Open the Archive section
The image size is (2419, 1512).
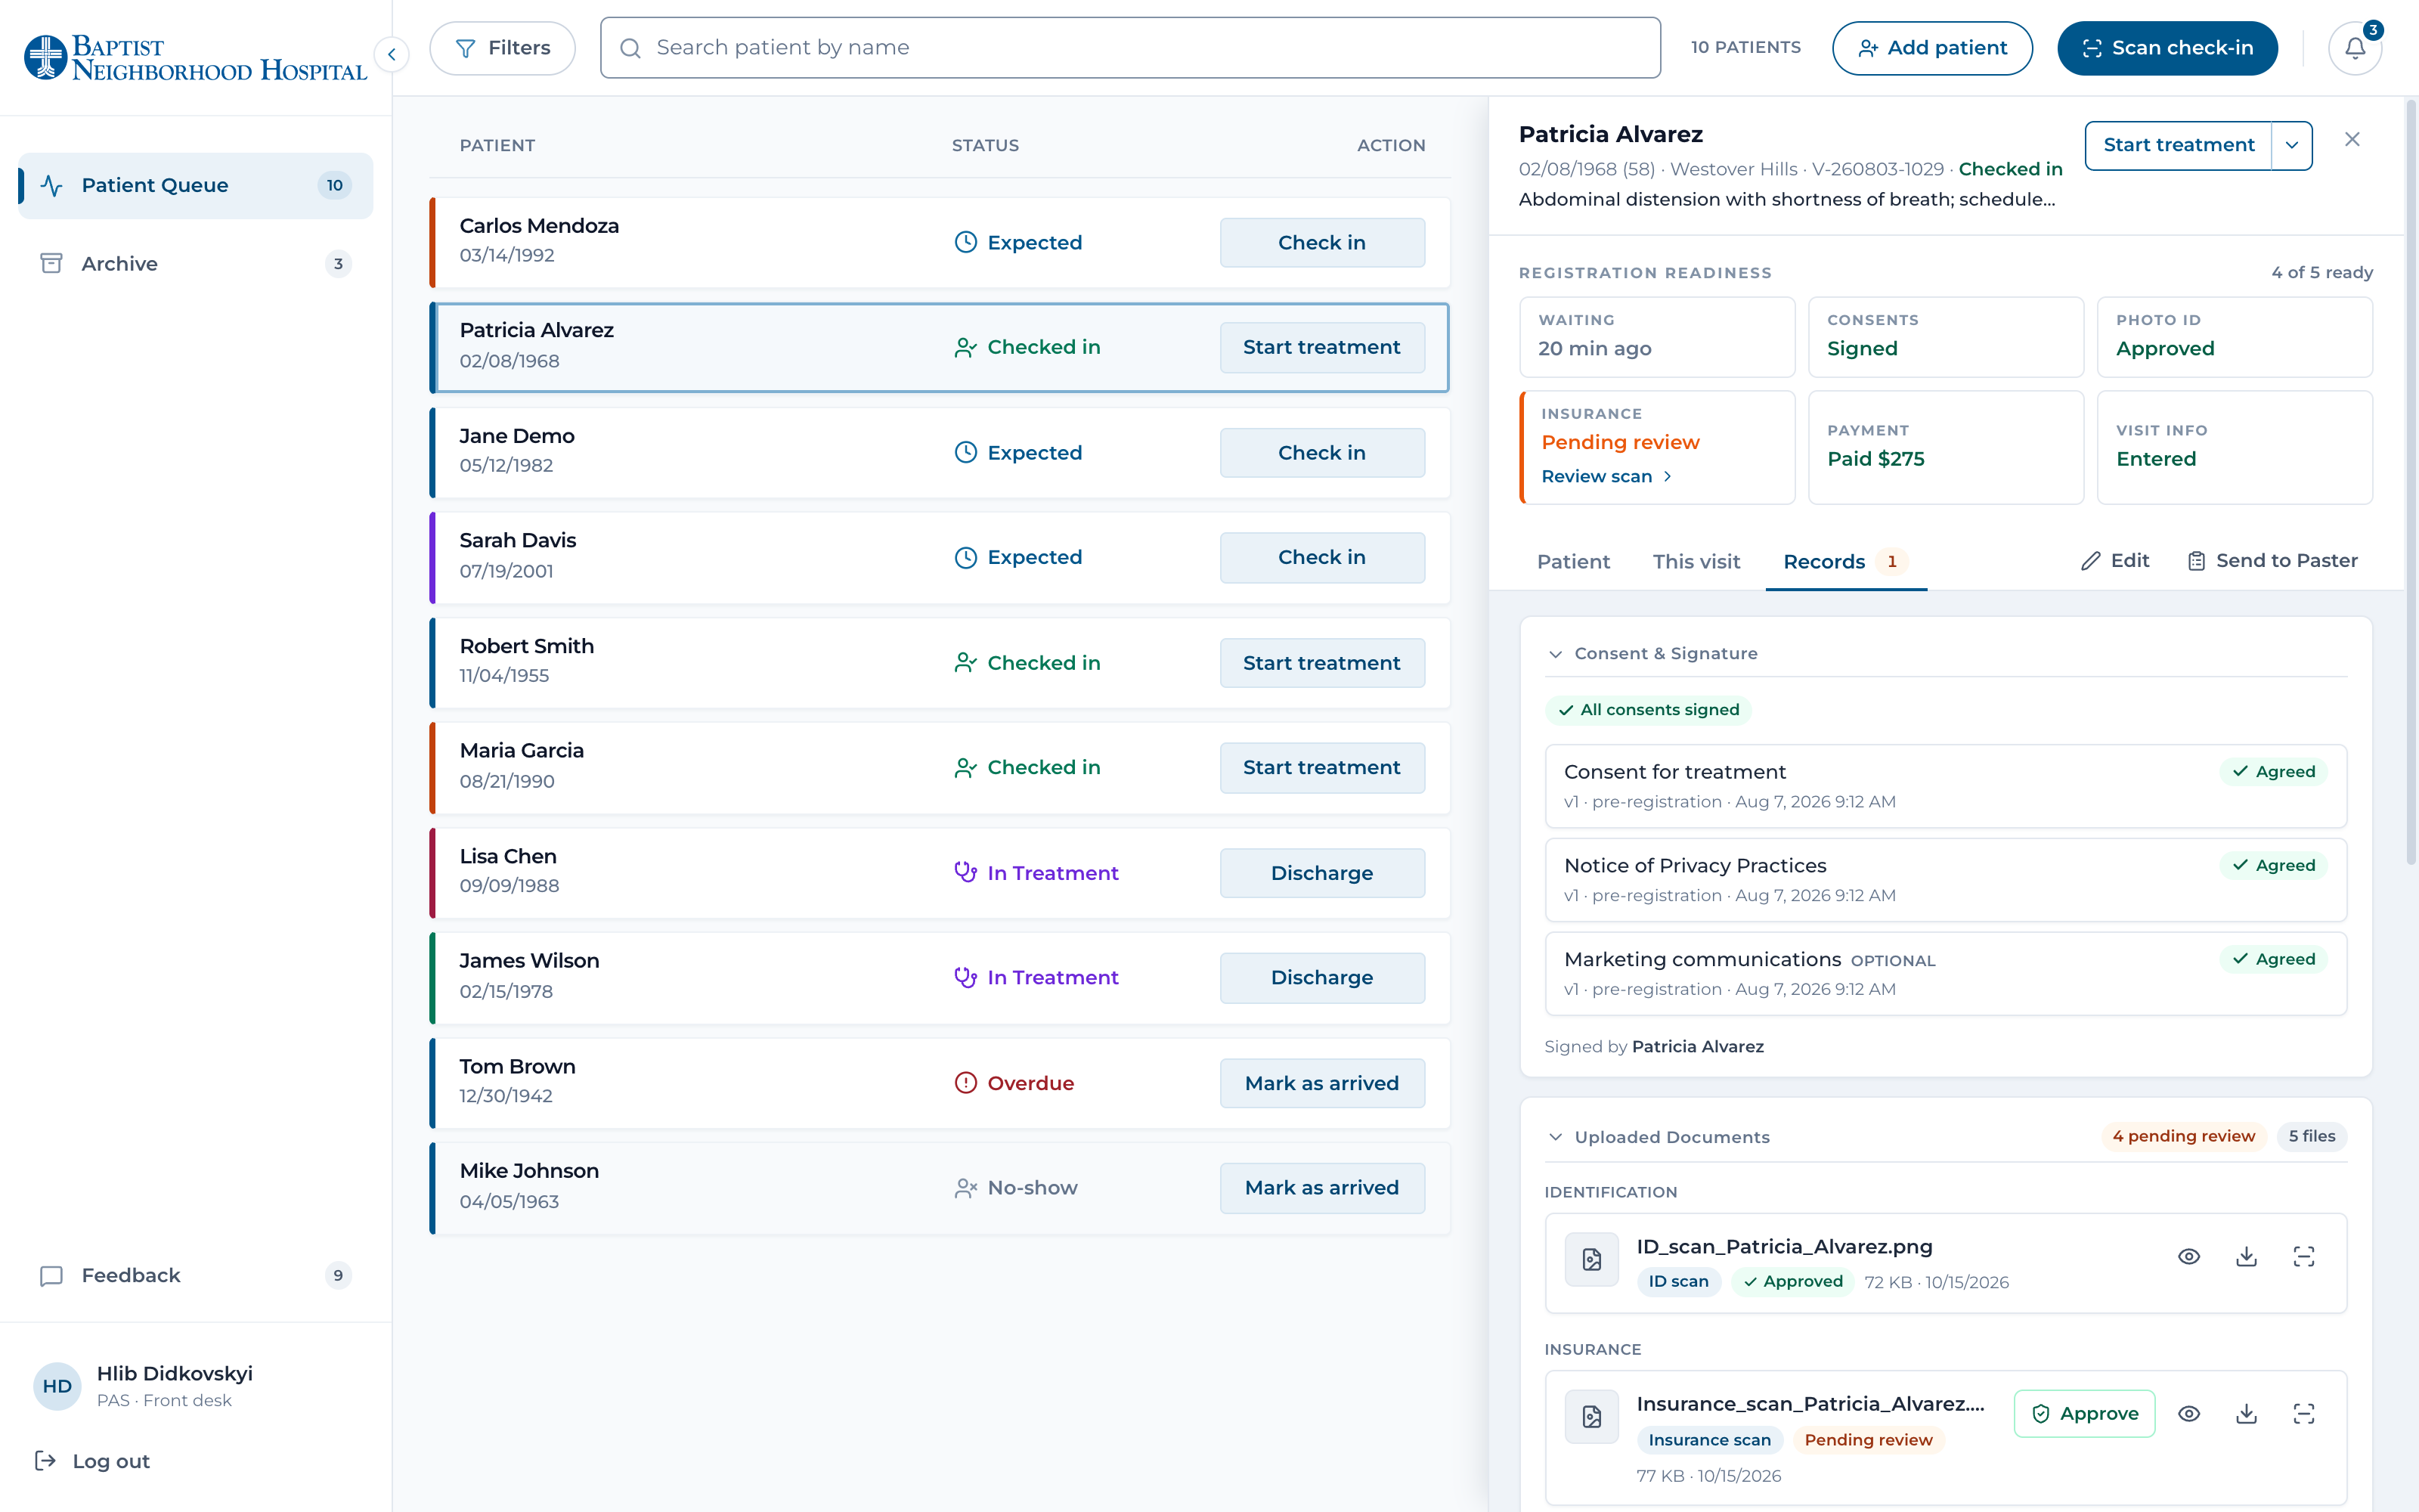[196, 263]
